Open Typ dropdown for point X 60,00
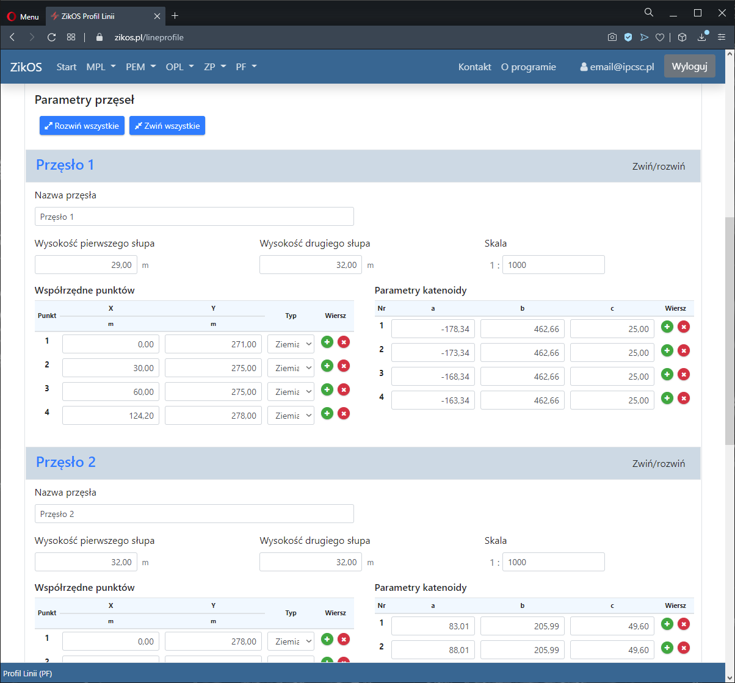This screenshot has width=735, height=683. point(291,392)
